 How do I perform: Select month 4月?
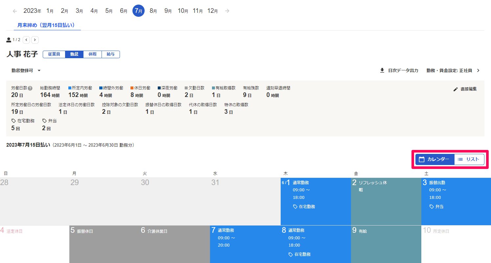pos(94,11)
